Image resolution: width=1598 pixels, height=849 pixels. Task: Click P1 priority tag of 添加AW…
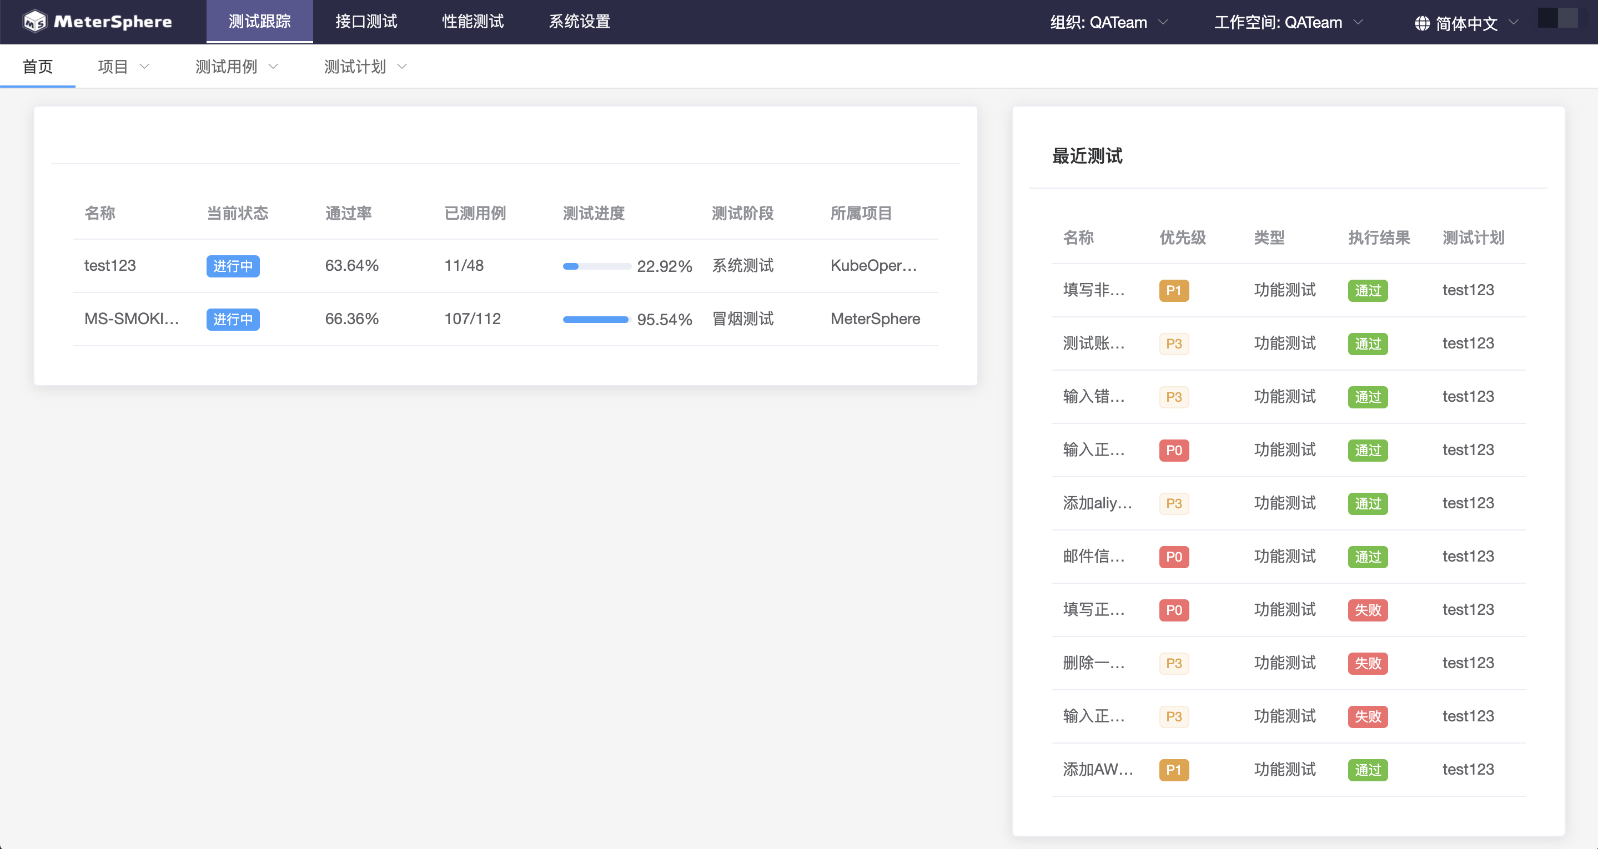[1174, 771]
